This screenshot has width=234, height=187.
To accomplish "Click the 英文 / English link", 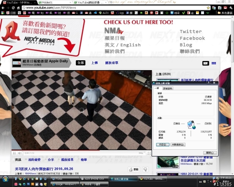I will coord(122,45).
